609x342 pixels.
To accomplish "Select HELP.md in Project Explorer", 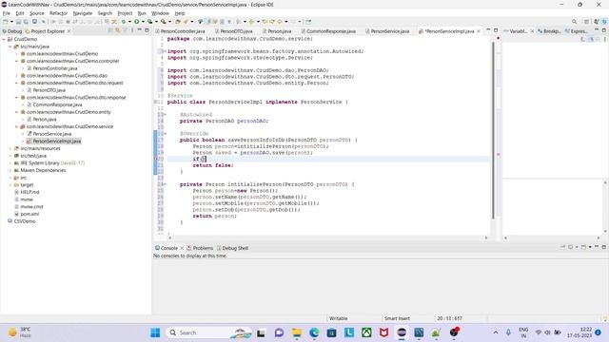I will pos(29,192).
